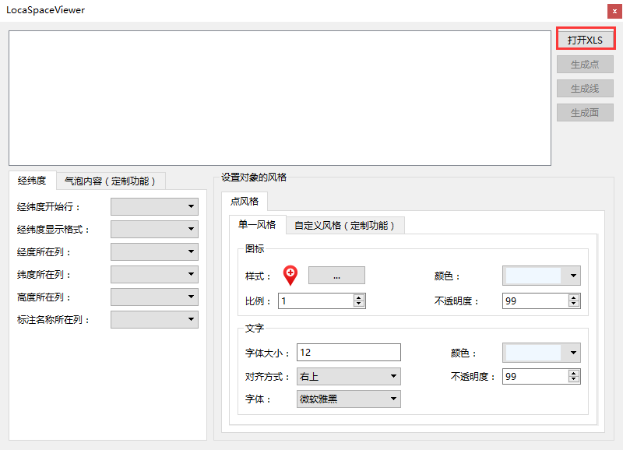Click the 生成线 button
Viewport: 623px width, 450px height.
[x=585, y=89]
